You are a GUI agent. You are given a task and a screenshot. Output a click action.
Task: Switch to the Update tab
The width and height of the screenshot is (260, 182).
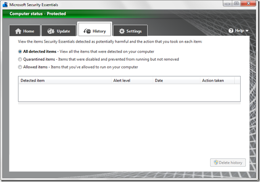59,31
